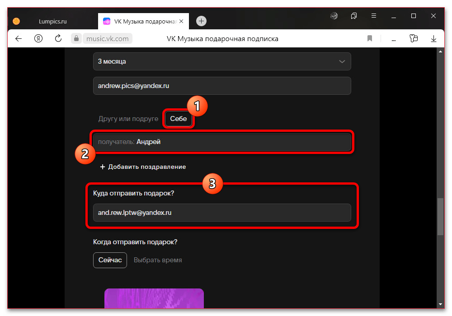Switch to the Lumpics.ru tab

(53, 21)
